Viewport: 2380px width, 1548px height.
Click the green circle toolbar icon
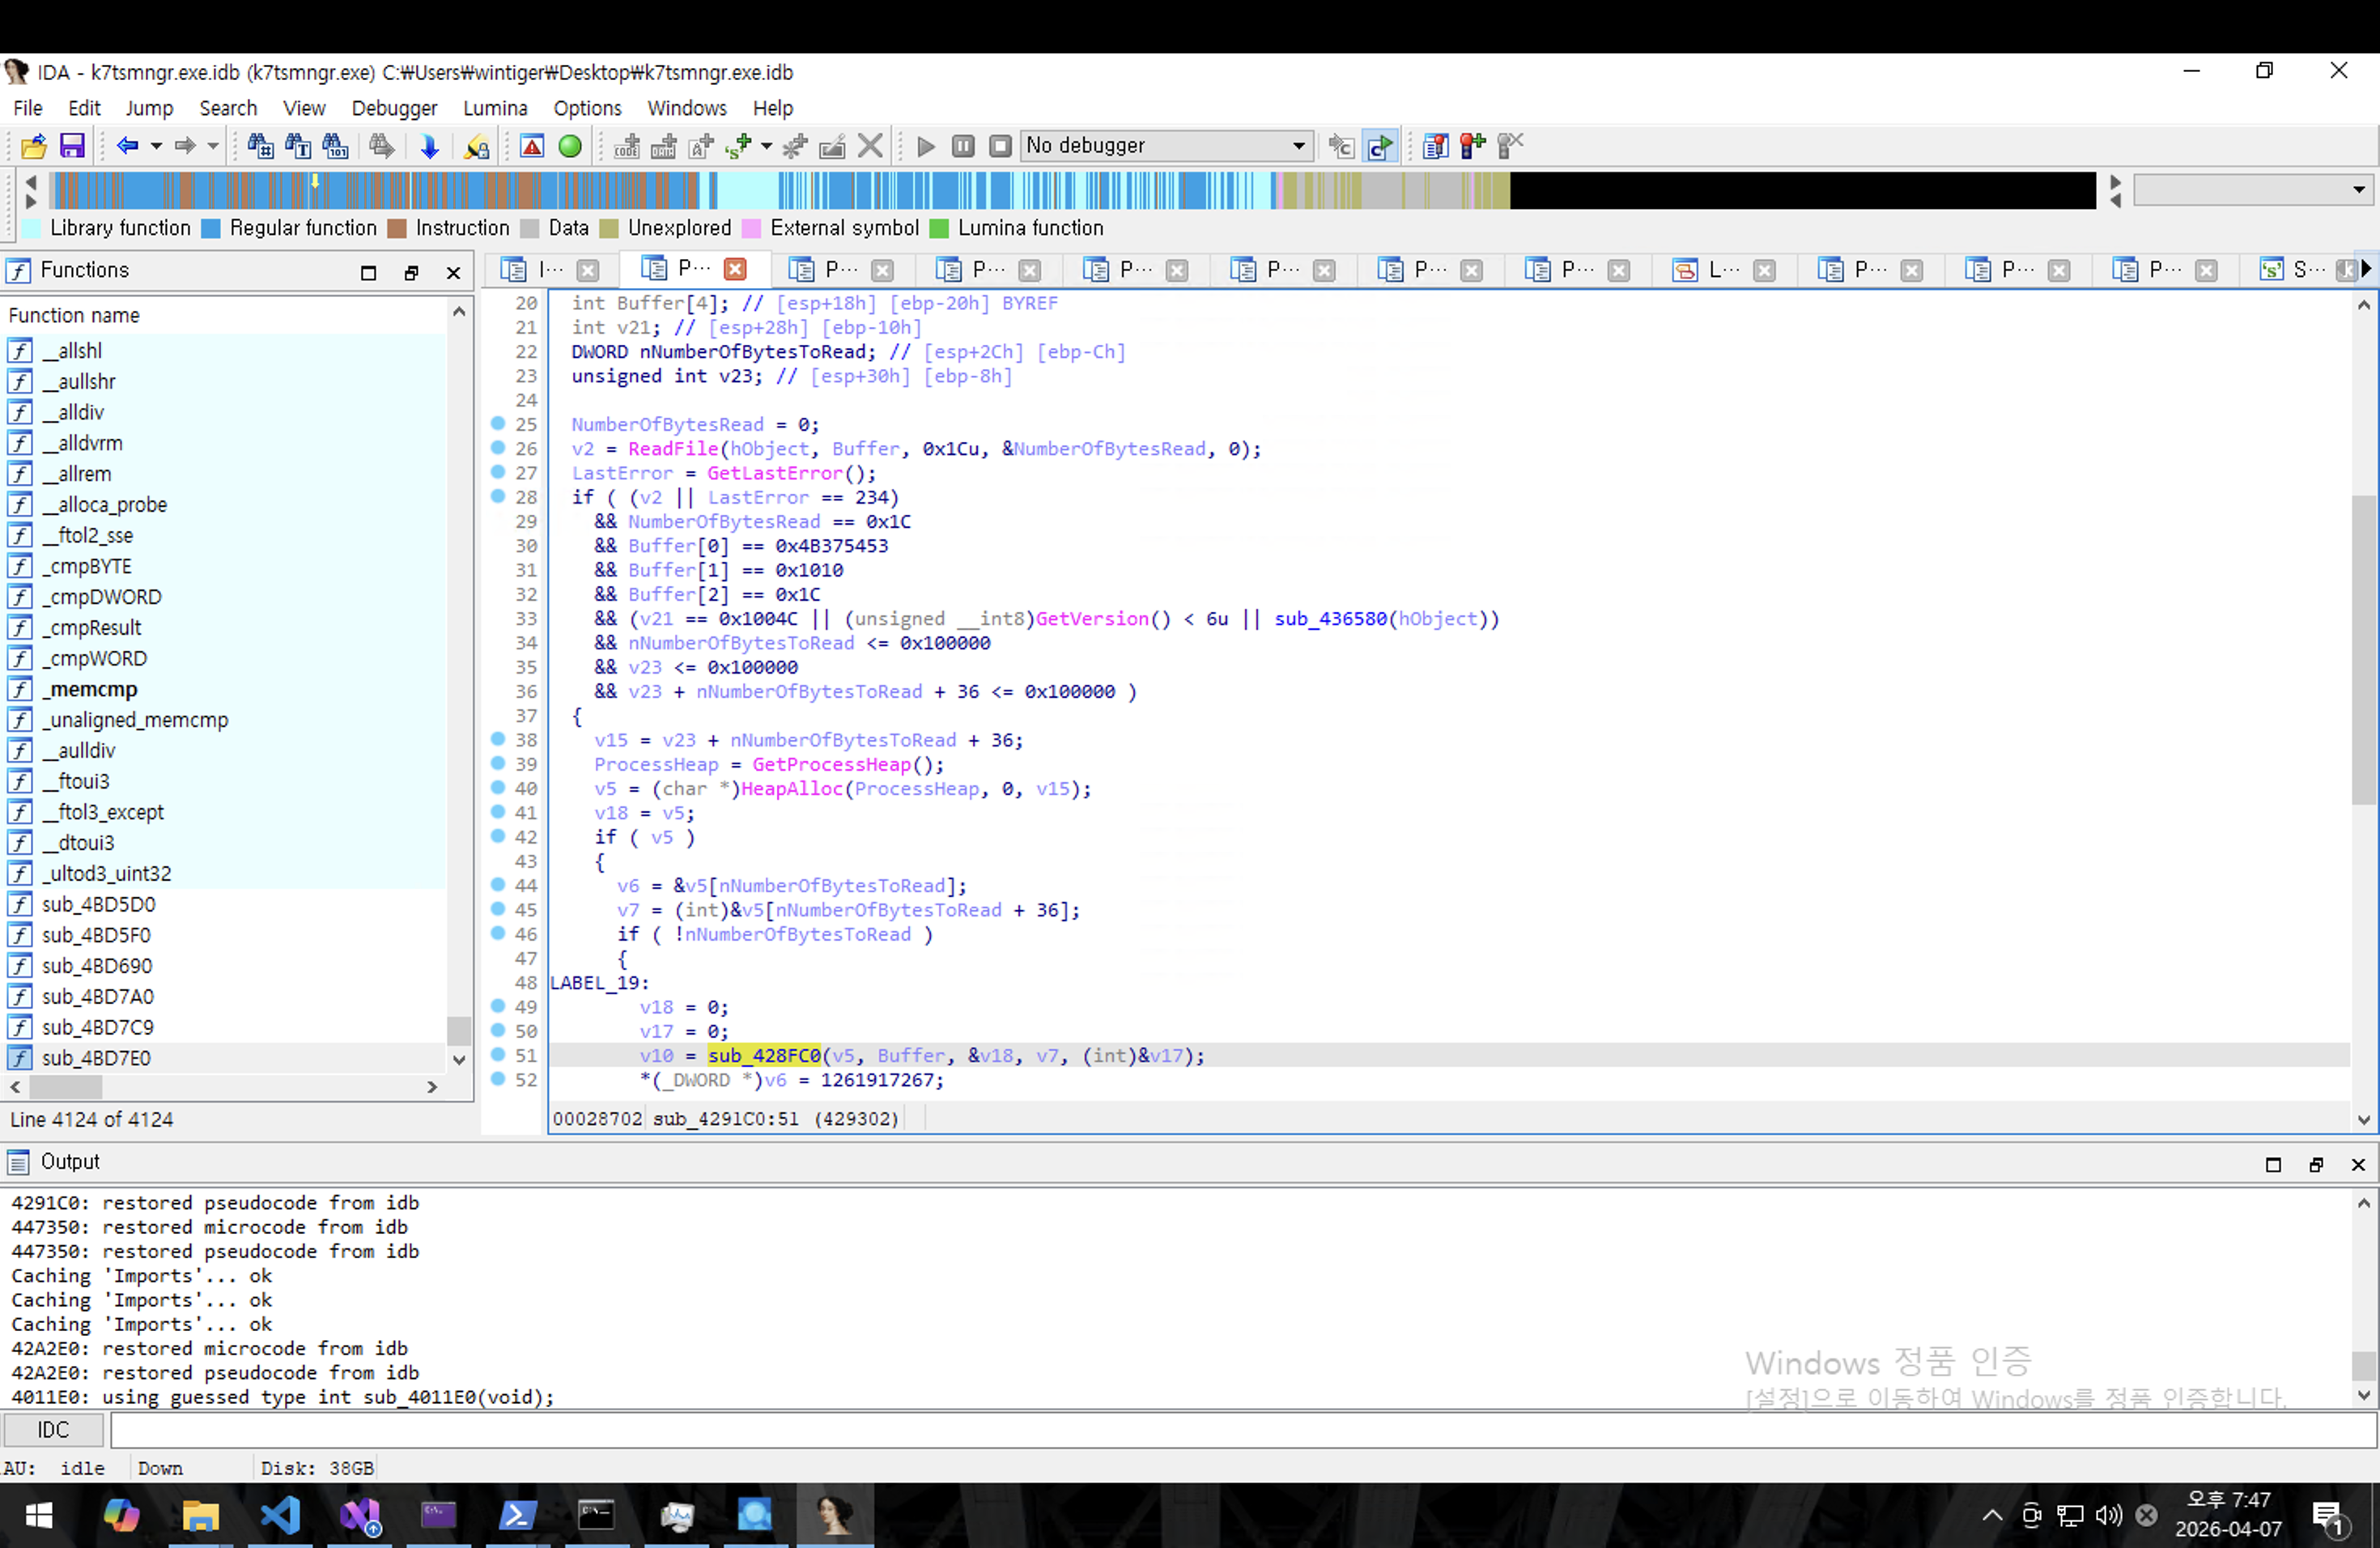click(570, 146)
